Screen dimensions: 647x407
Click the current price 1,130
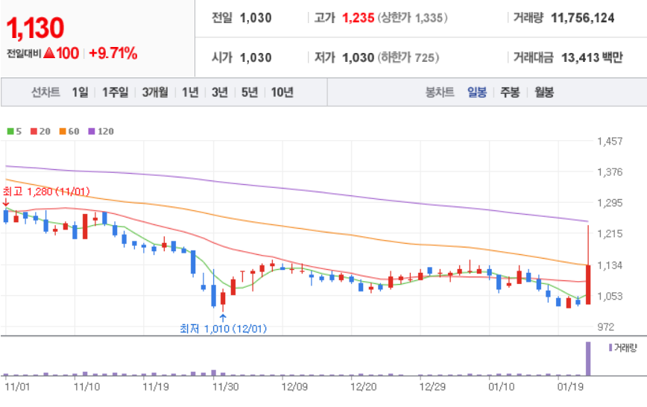(x=36, y=28)
